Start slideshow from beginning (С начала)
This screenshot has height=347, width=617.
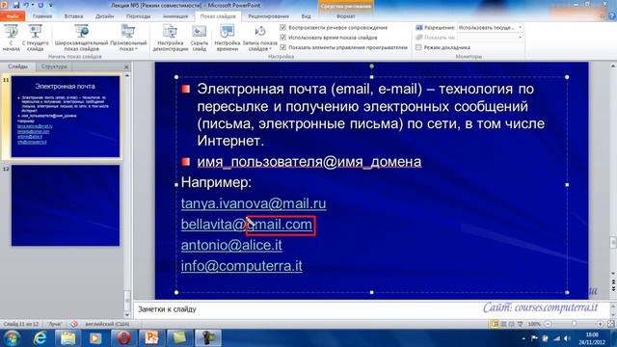11,38
